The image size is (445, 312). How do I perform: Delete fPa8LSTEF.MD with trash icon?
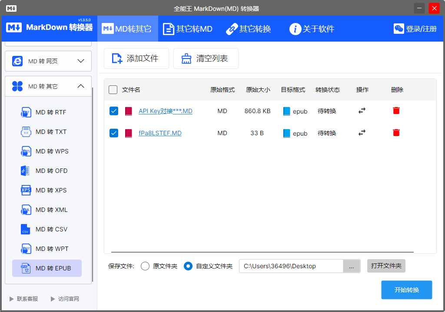click(396, 133)
